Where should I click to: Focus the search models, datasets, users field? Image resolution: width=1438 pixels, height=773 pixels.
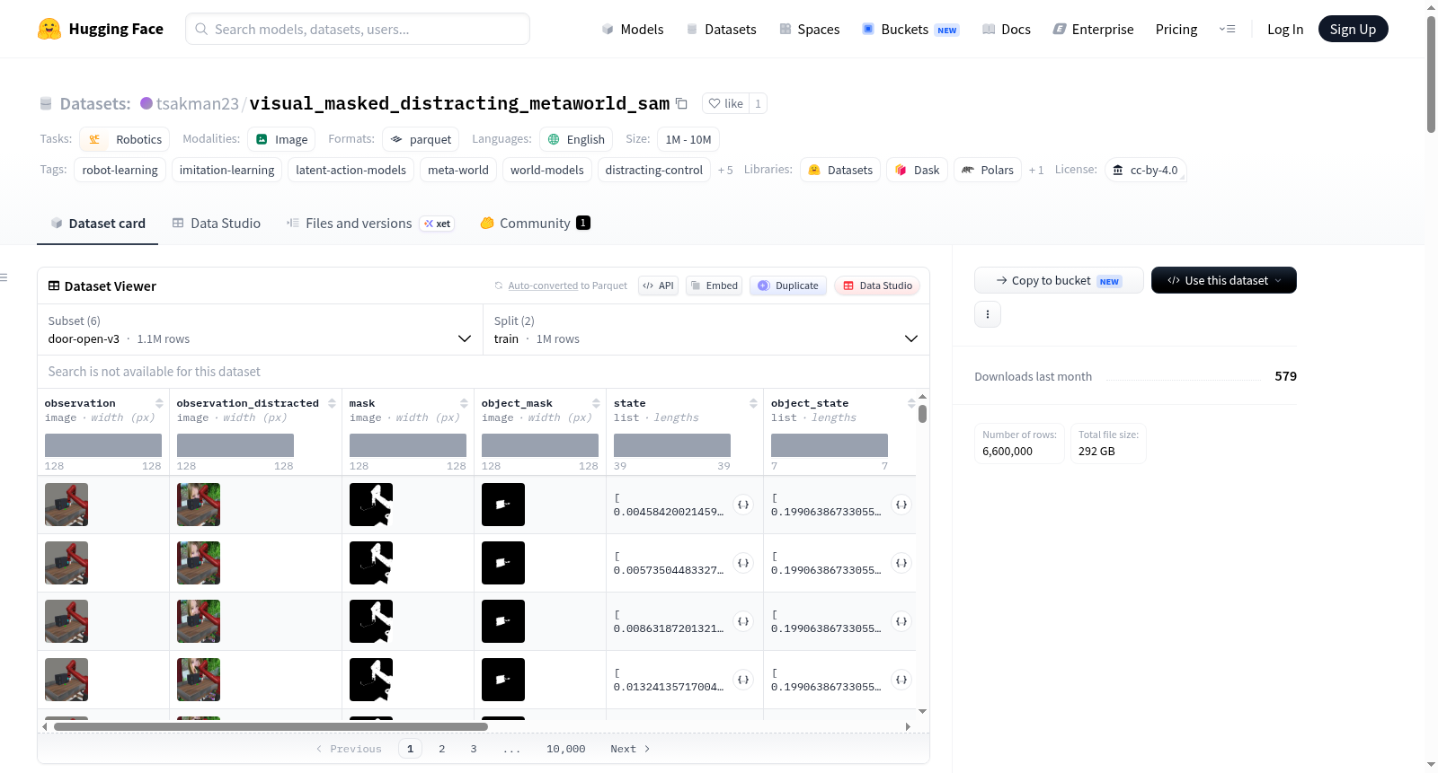coord(358,29)
